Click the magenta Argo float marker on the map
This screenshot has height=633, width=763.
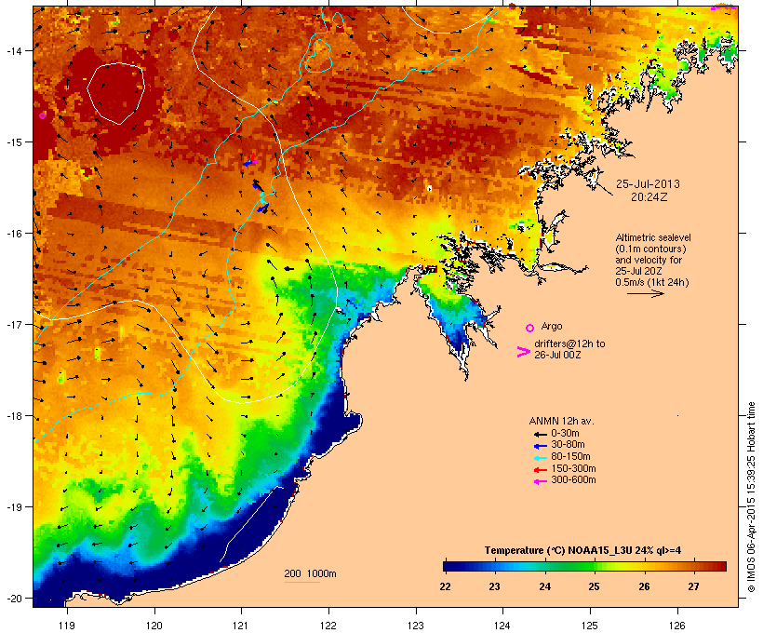point(42,115)
